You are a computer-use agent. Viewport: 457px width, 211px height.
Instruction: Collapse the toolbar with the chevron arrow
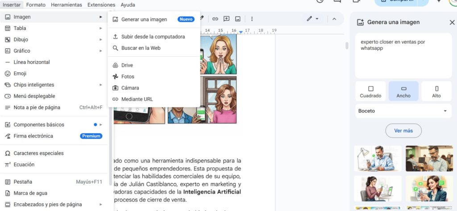coord(334,19)
